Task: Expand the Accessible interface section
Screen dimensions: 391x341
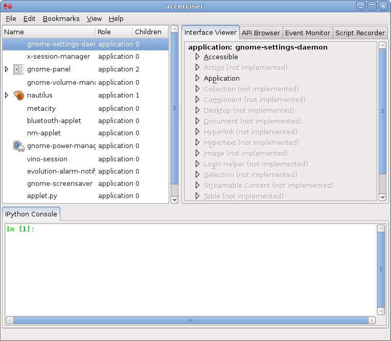Action: pos(197,57)
